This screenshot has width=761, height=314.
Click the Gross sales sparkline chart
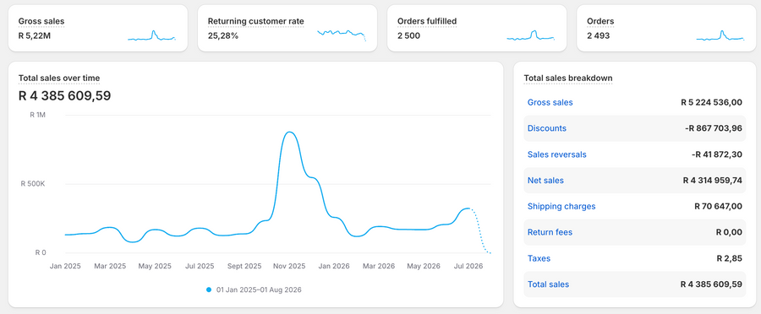click(x=152, y=35)
